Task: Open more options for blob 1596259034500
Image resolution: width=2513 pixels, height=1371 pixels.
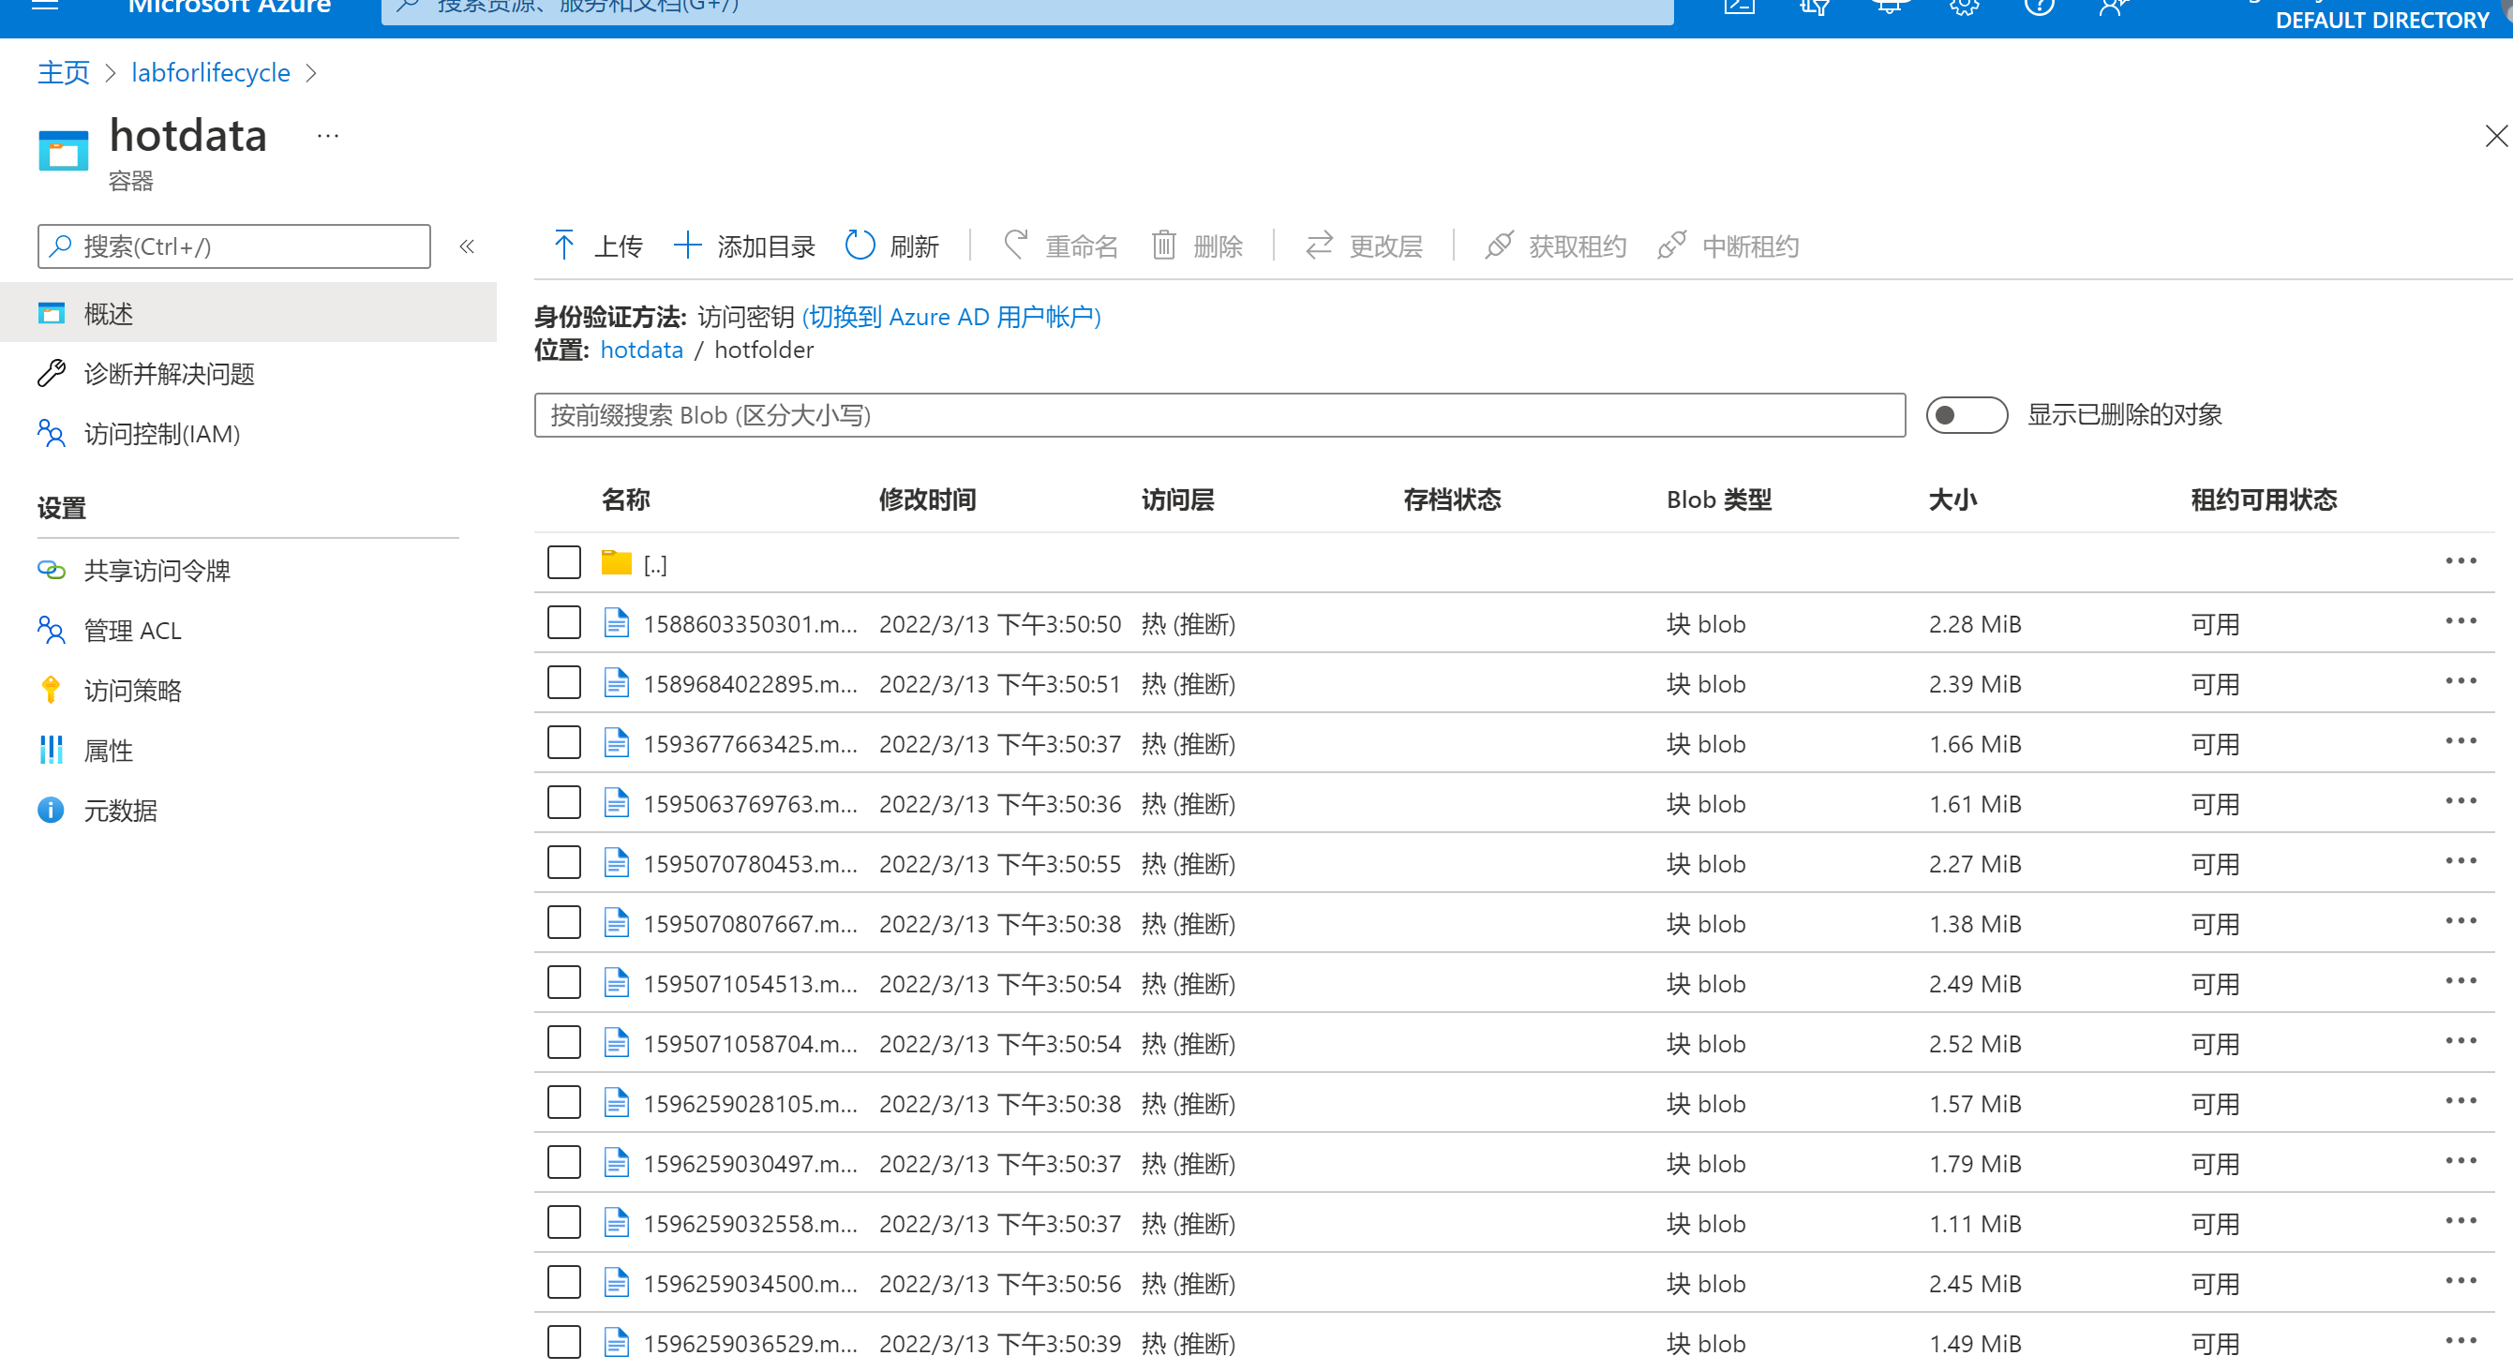Action: 2461,1280
